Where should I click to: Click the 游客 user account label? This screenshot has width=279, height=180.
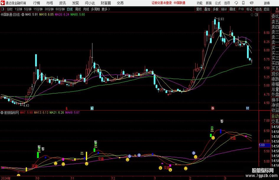point(267,3)
